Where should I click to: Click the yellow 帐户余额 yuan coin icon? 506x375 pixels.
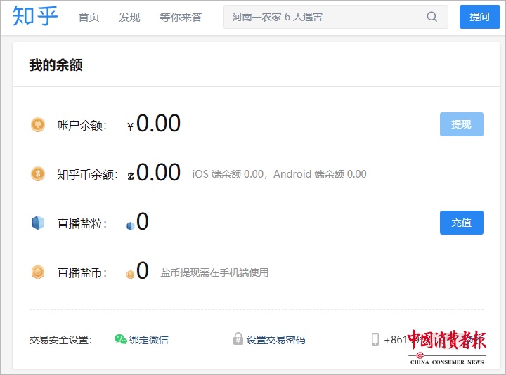pyautogui.click(x=37, y=125)
